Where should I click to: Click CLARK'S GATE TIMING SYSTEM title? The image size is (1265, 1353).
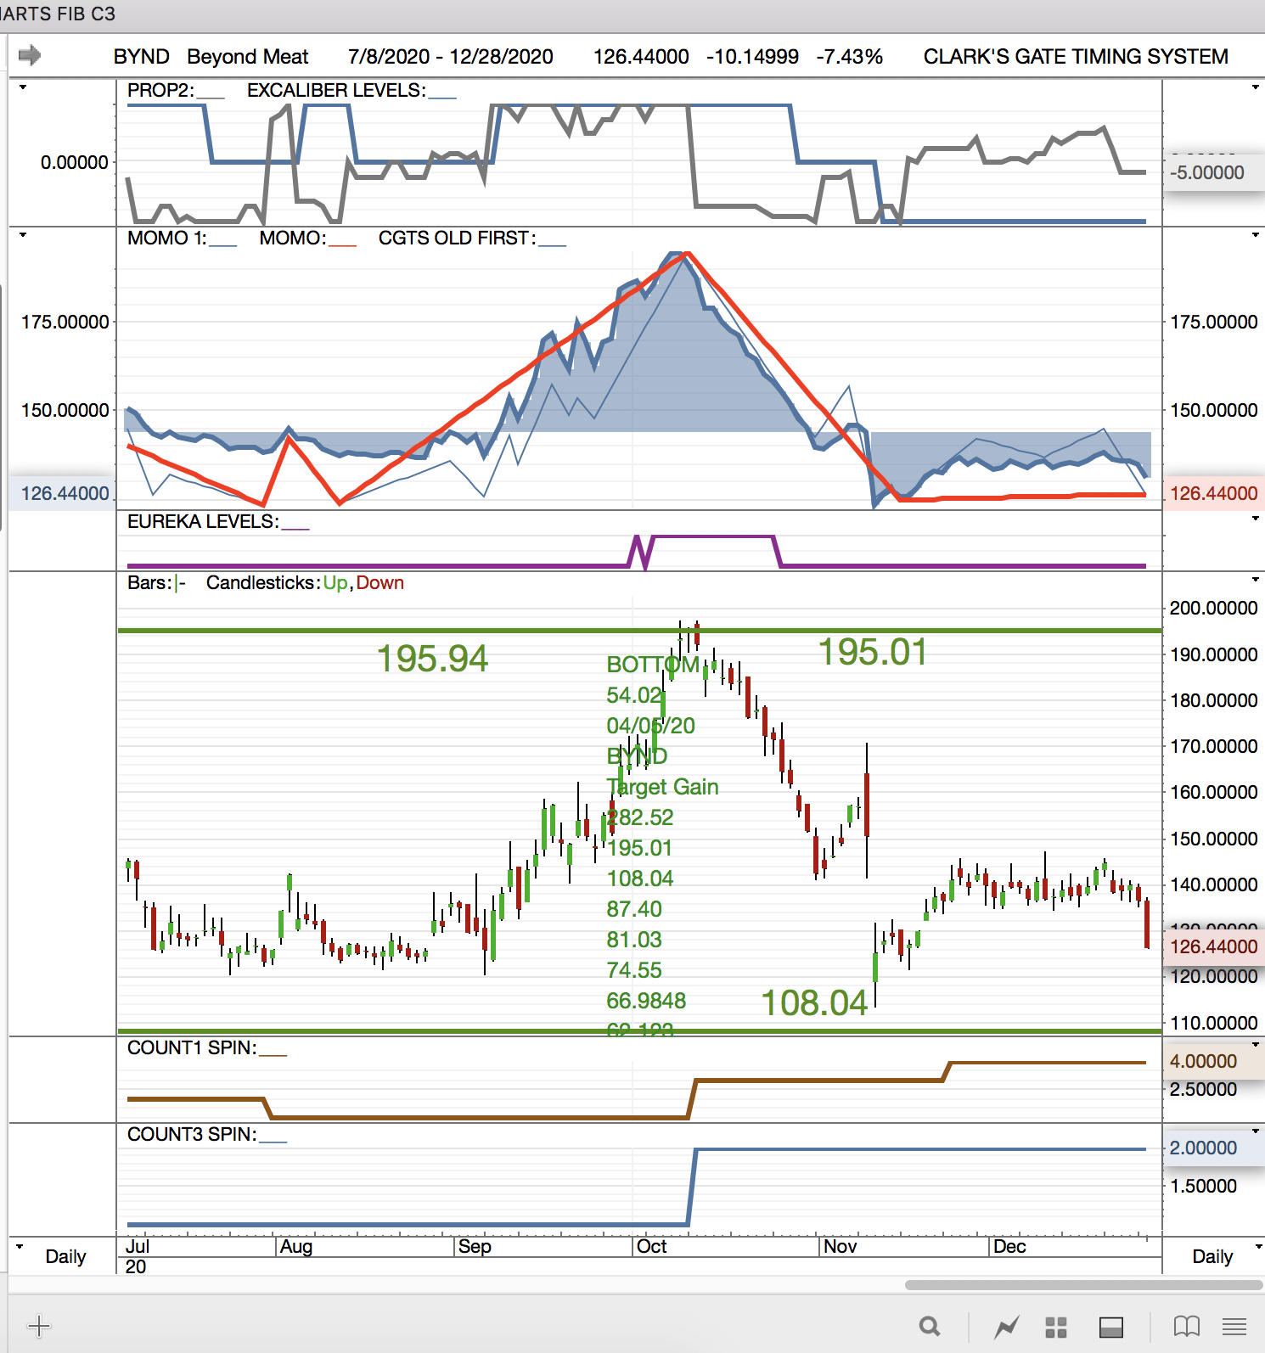pyautogui.click(x=1076, y=57)
